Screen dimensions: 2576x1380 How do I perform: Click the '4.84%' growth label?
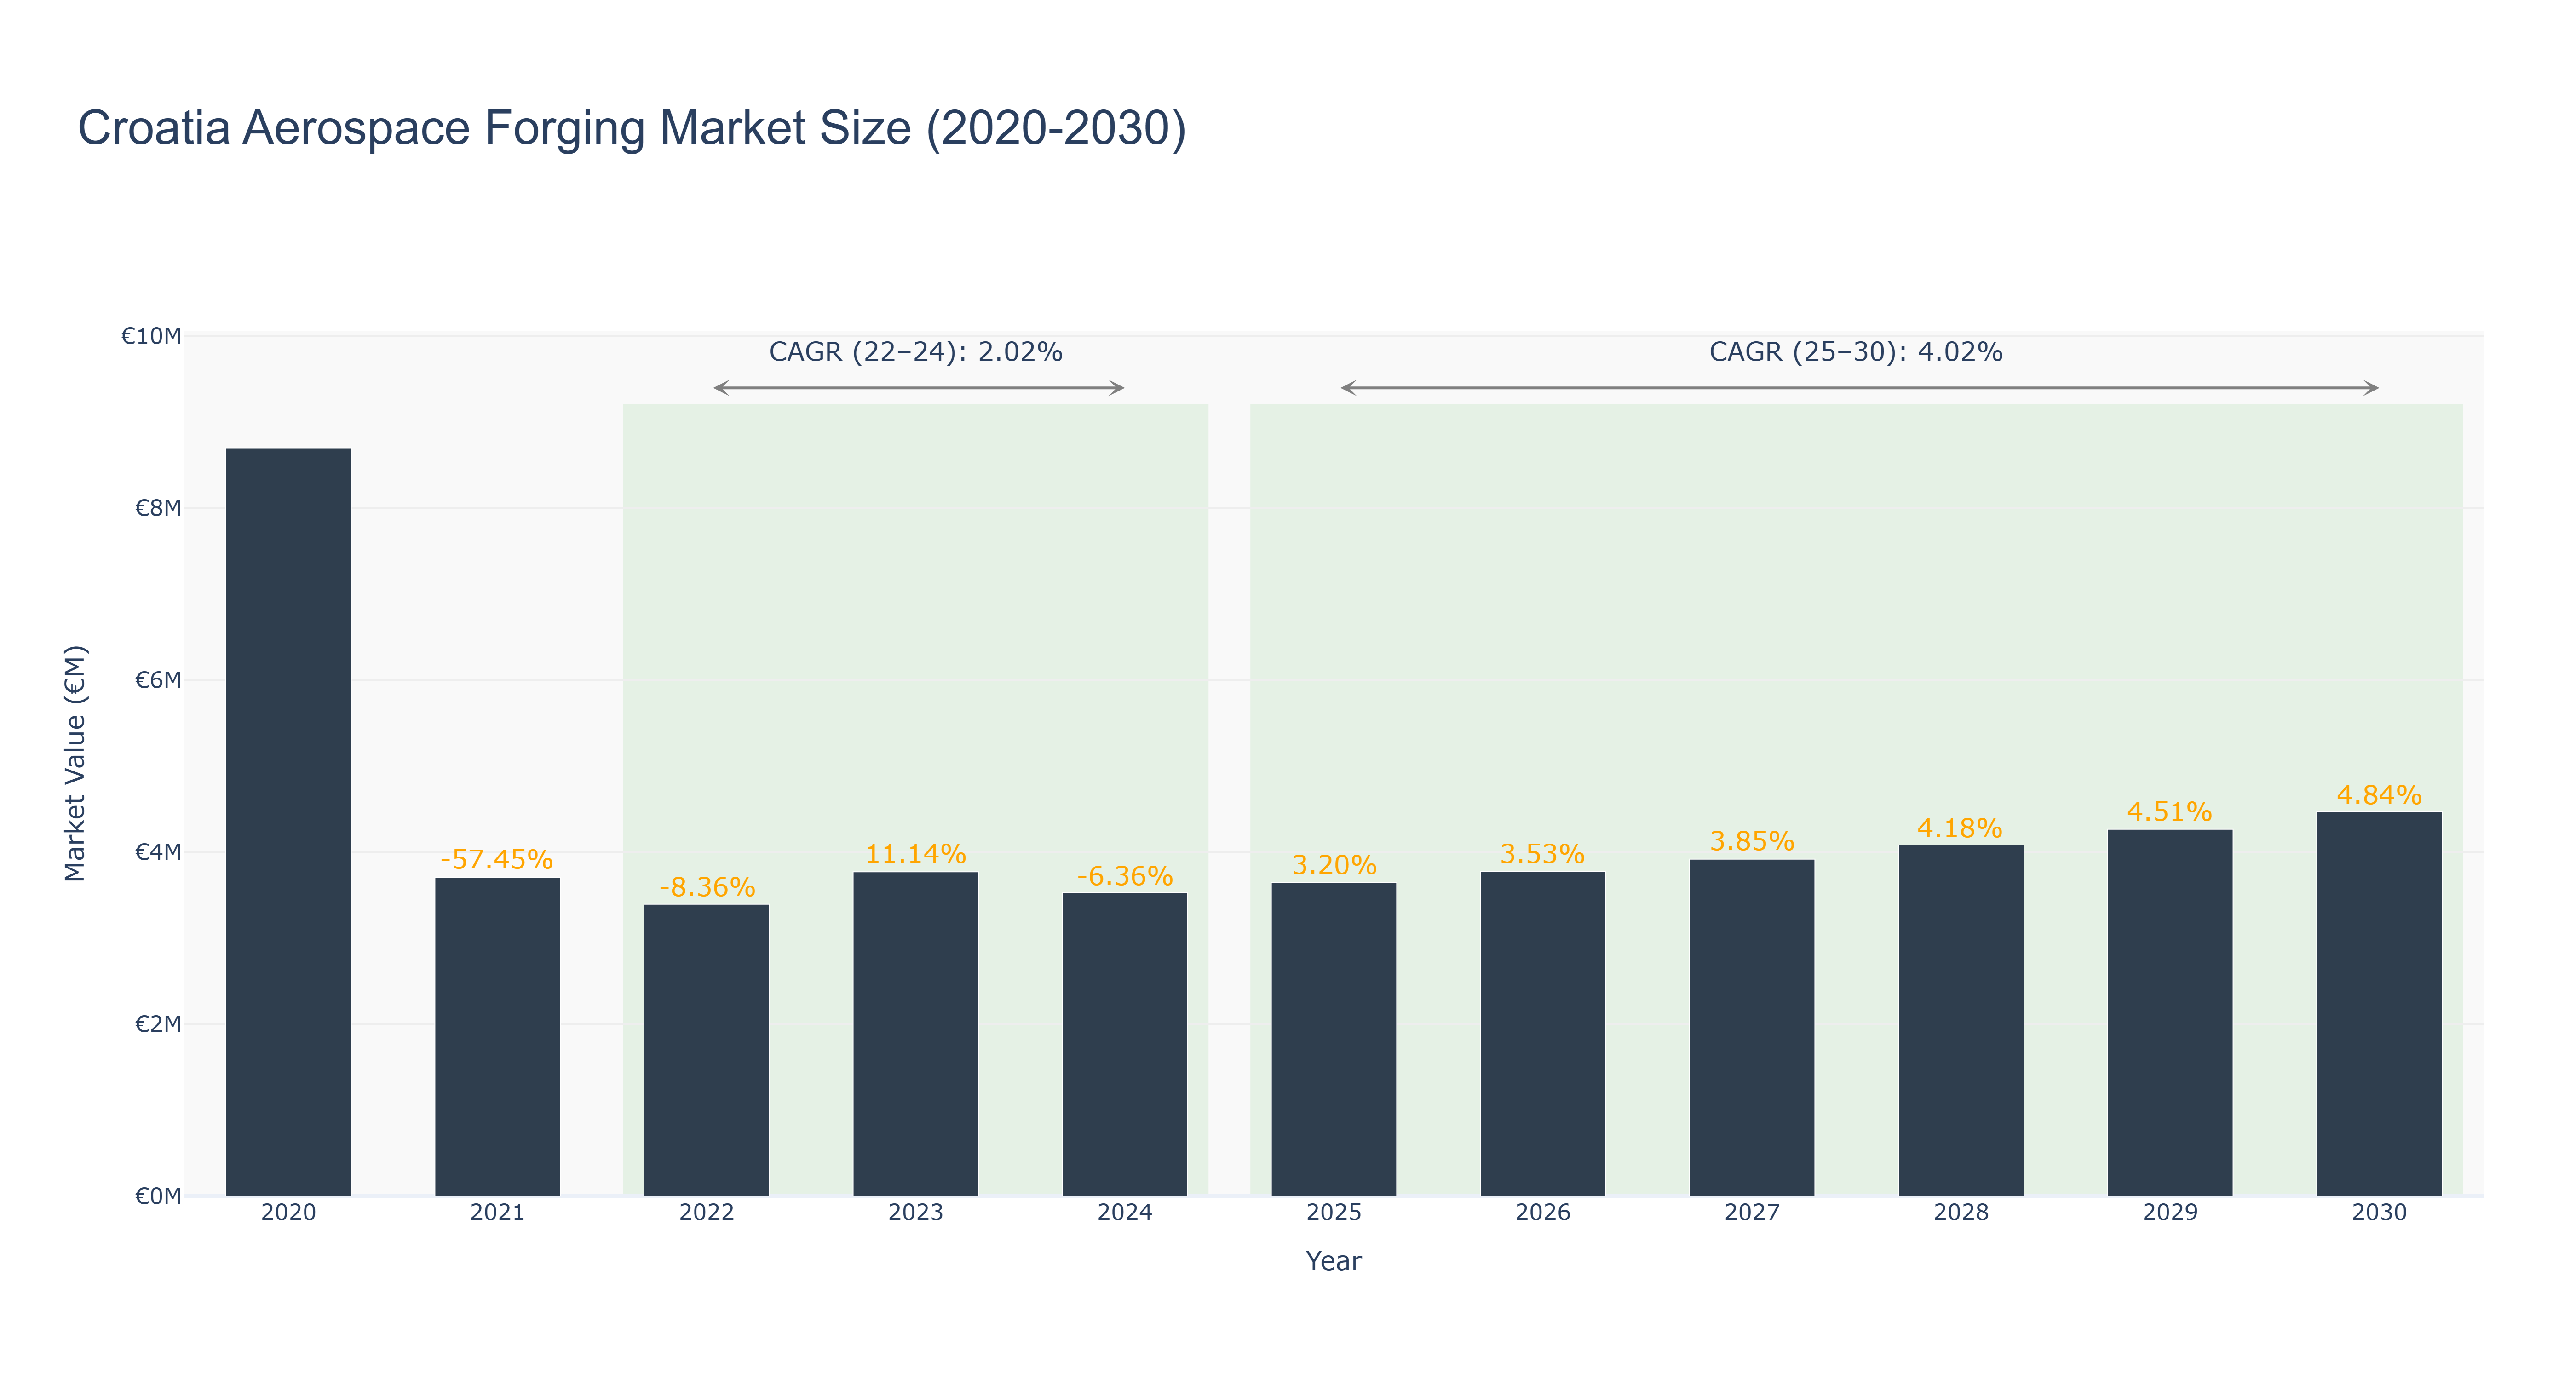2379,795
